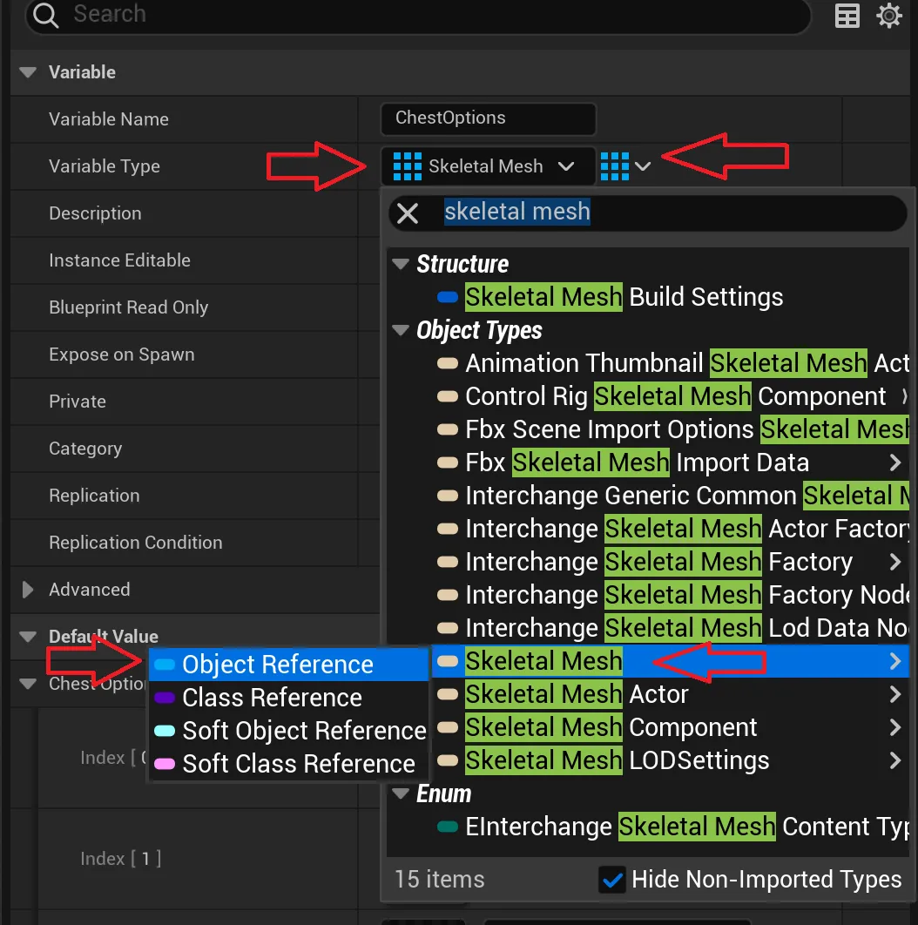
Task: Toggle Hide Non-Imported Types checkbox
Action: pyautogui.click(x=612, y=880)
